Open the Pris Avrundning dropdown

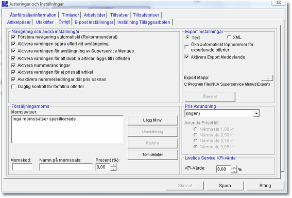coord(256,113)
